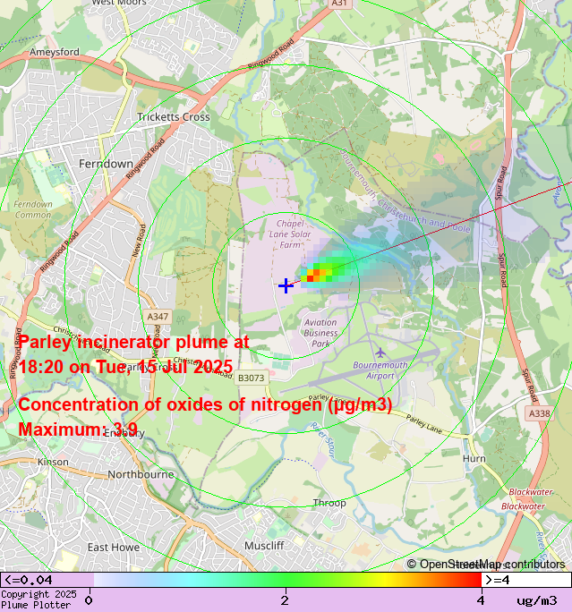Click the 'New Road' street label
The image size is (572, 612).
(139, 241)
